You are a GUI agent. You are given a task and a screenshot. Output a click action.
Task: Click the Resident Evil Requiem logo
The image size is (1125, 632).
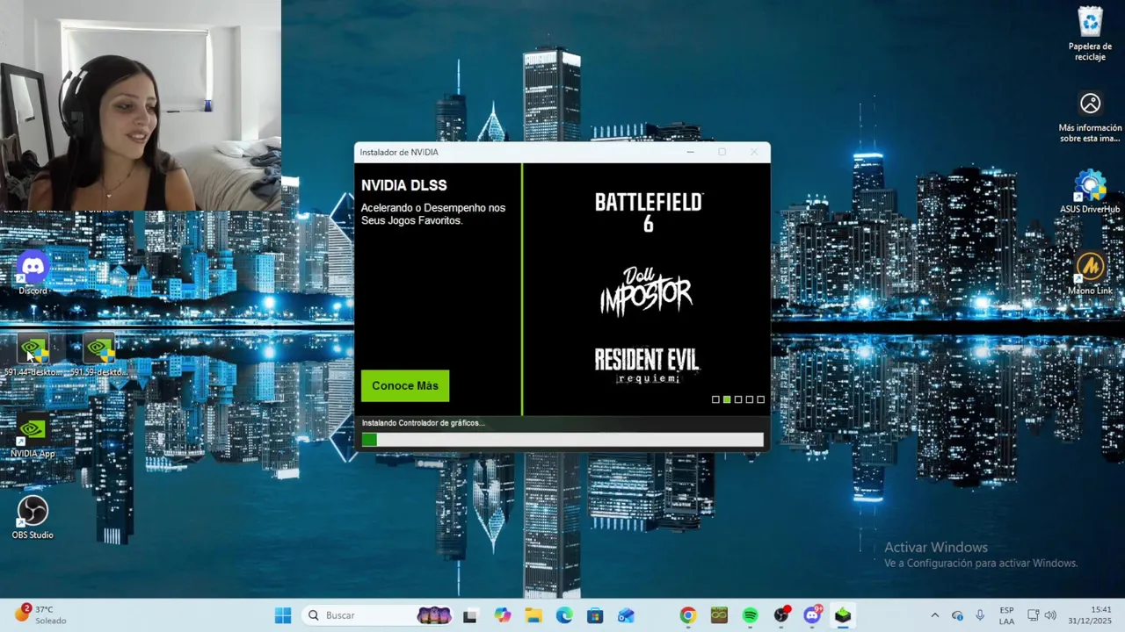coord(646,365)
